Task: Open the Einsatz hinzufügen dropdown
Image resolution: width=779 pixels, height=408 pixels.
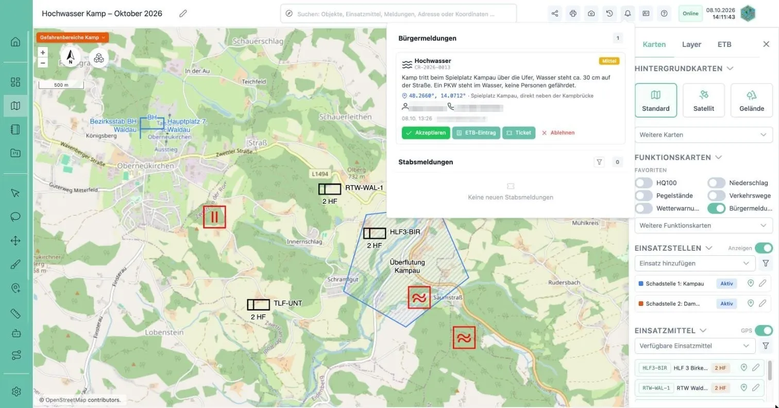Action: point(695,263)
